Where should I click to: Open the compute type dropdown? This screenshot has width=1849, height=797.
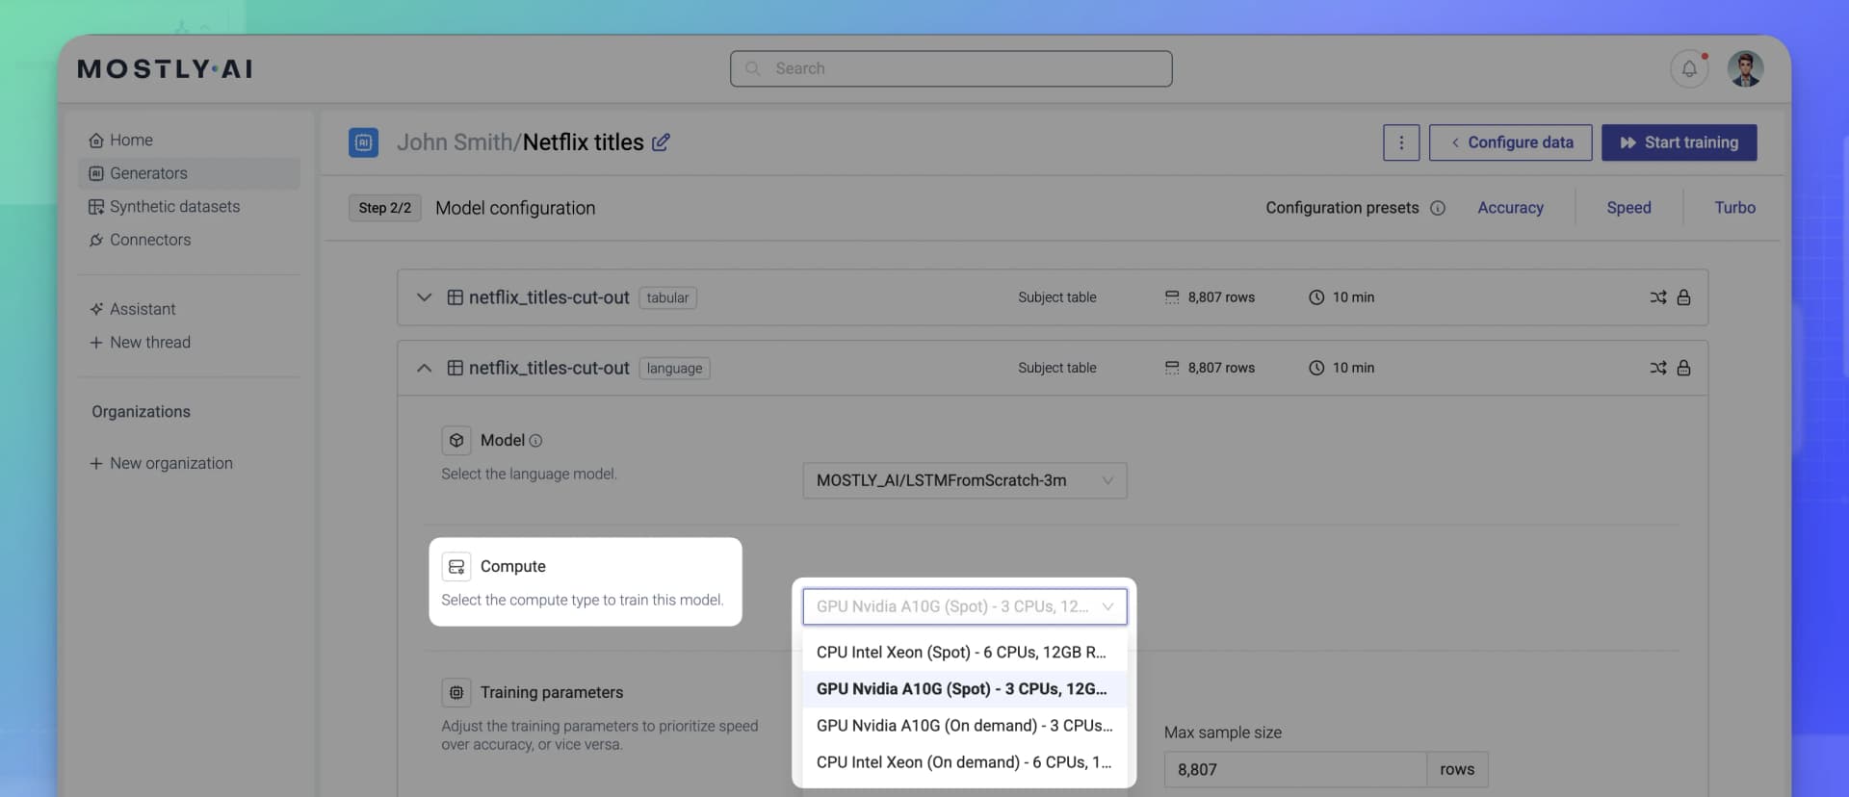coord(964,606)
